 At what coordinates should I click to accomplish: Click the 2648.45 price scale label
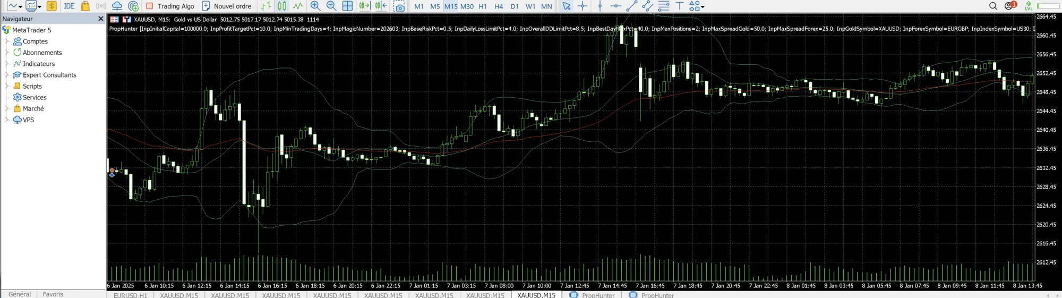1046,92
